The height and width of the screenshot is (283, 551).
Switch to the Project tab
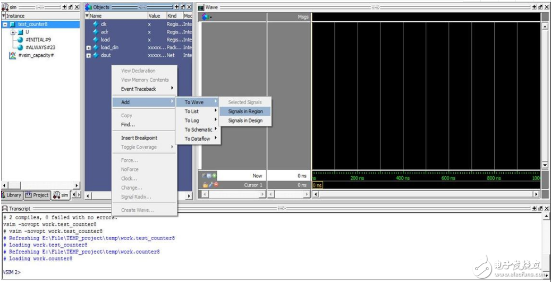click(x=37, y=195)
